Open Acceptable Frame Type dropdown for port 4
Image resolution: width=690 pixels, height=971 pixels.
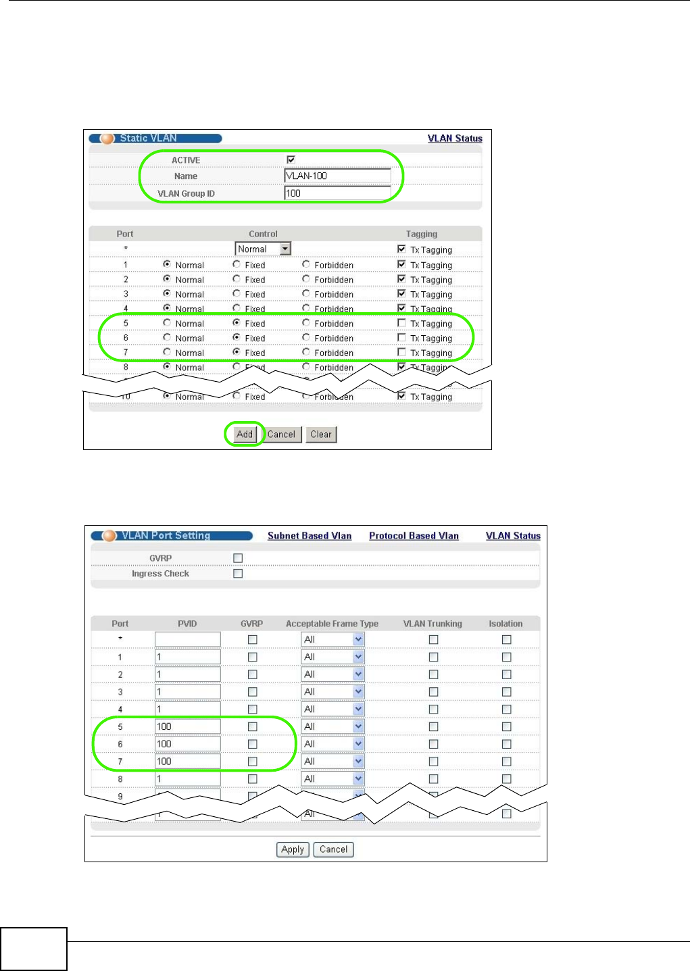332,709
